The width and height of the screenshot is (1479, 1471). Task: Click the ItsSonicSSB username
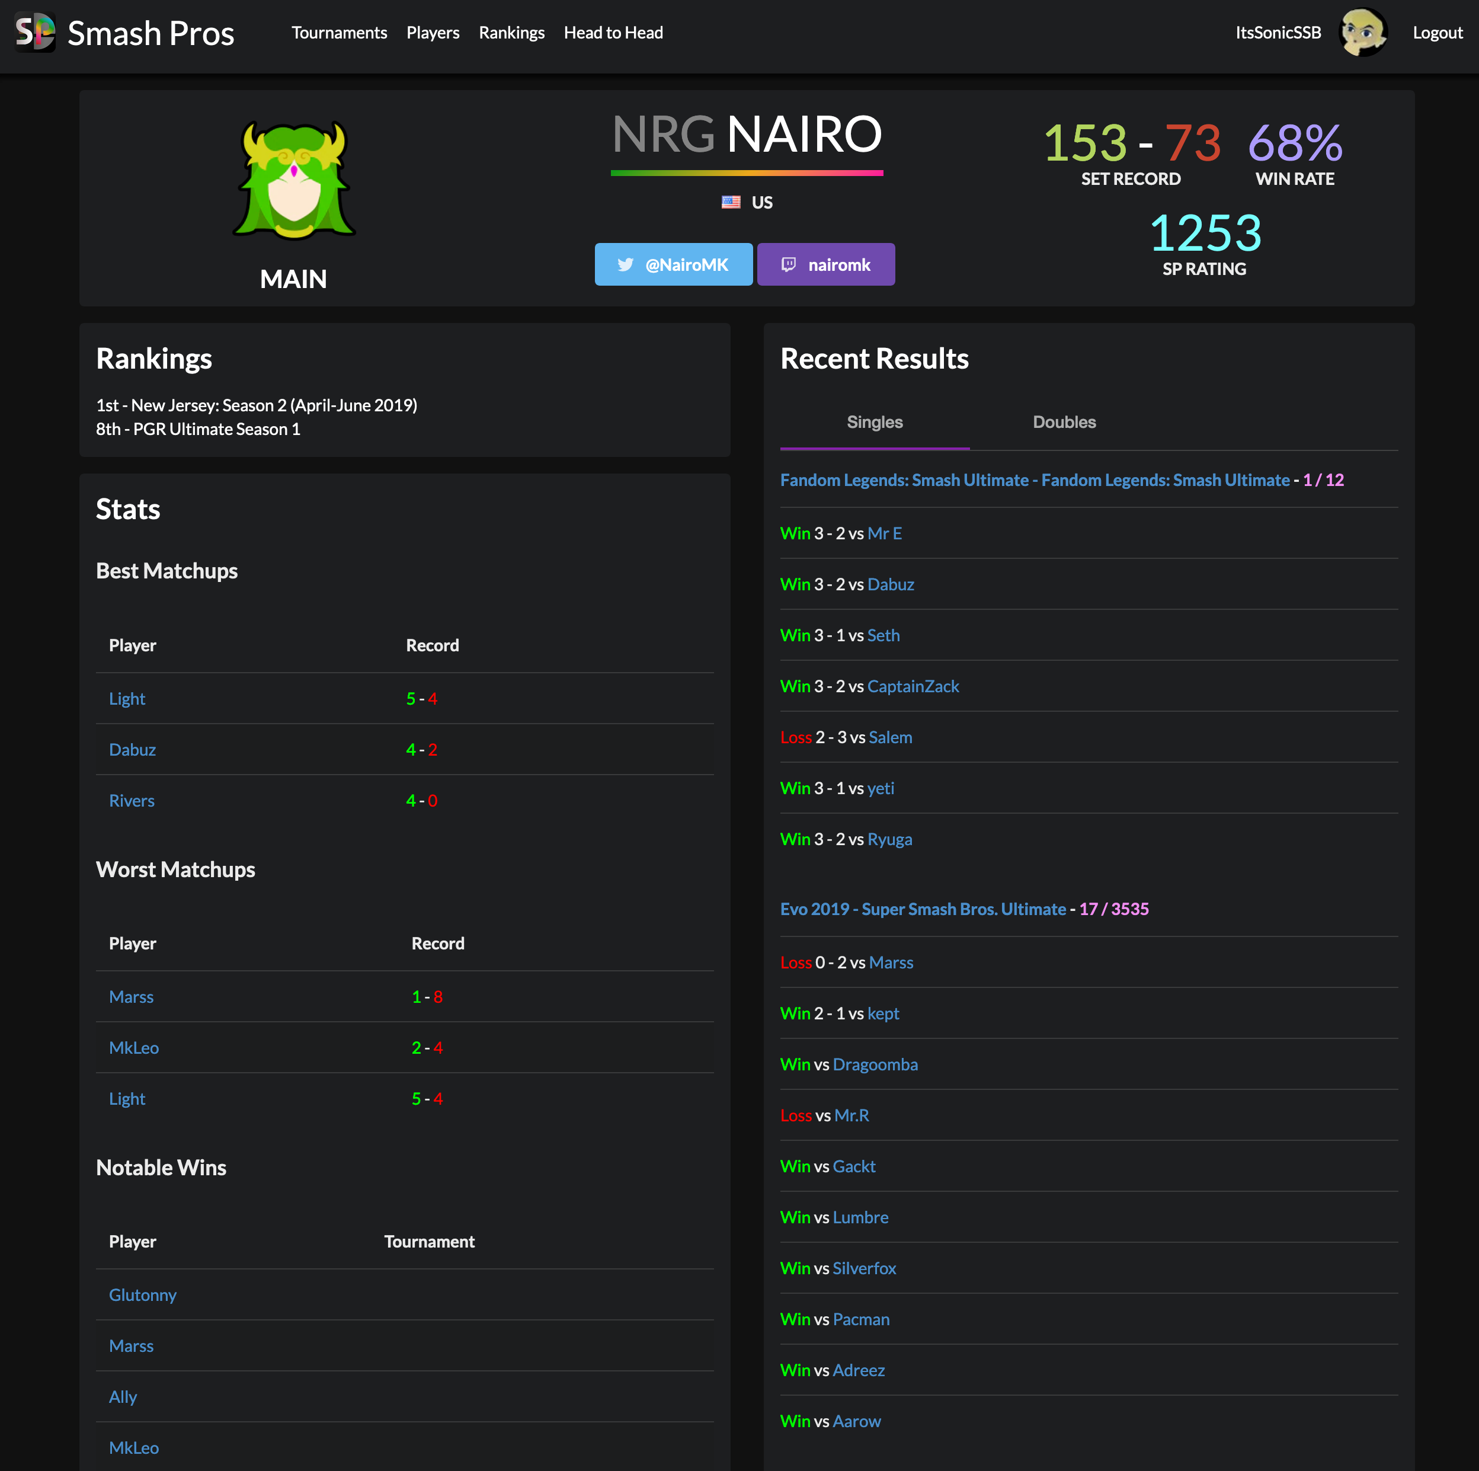(x=1279, y=33)
